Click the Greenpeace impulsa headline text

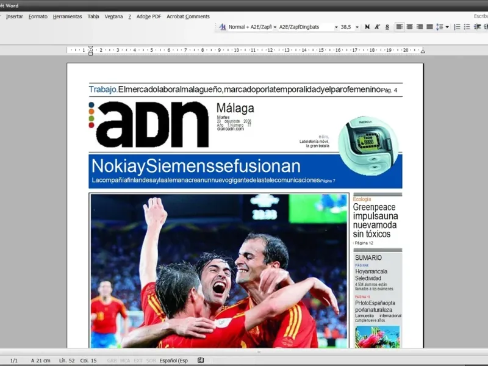[375, 220]
